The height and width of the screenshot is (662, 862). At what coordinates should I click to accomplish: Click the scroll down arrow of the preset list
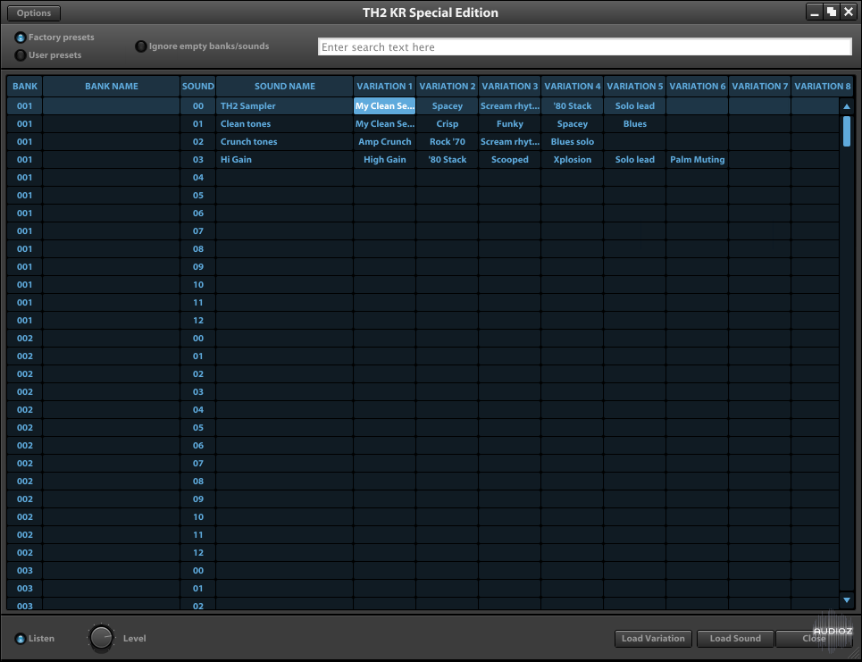pos(847,599)
